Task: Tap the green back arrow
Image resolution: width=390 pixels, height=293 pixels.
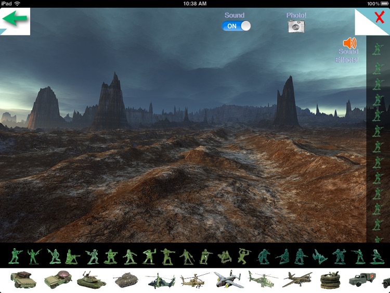Action: click(x=15, y=18)
